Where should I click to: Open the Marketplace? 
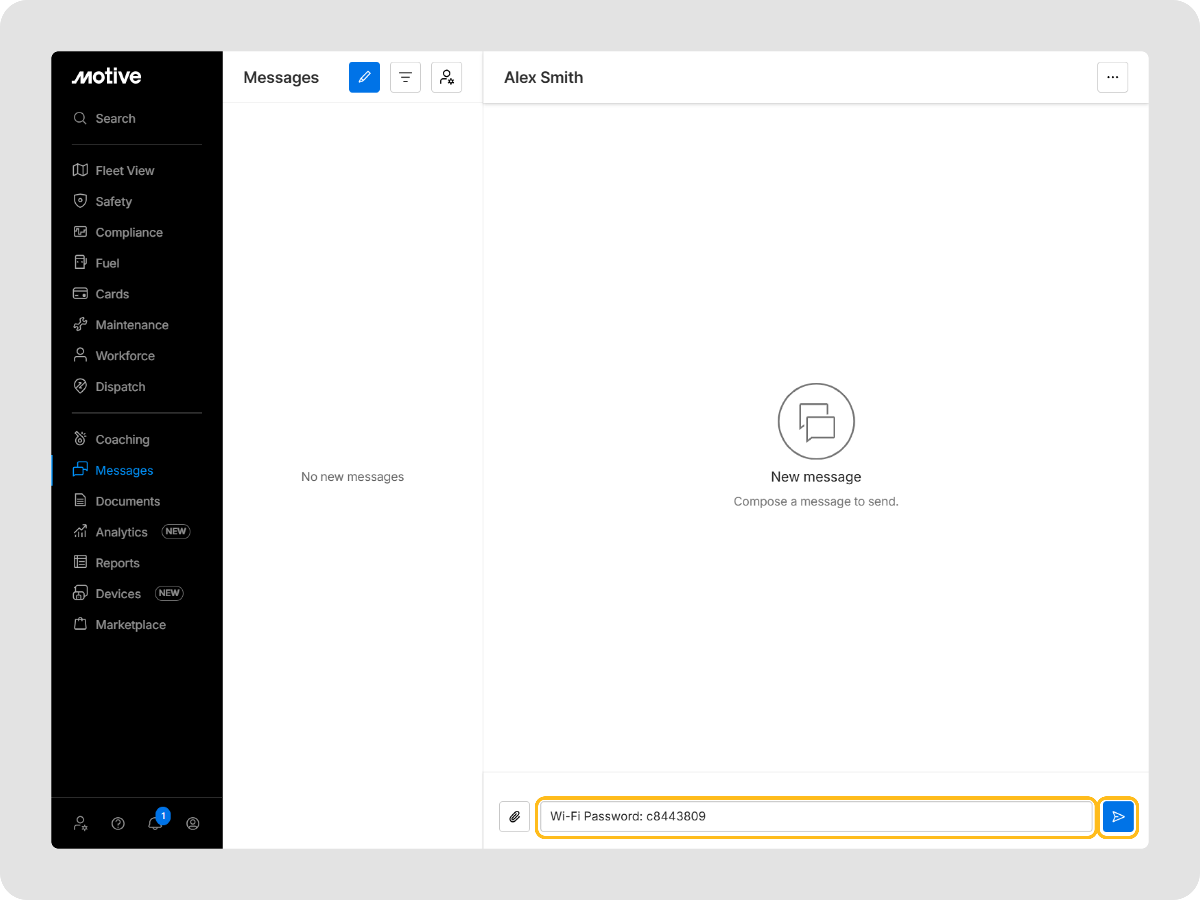[x=130, y=624]
